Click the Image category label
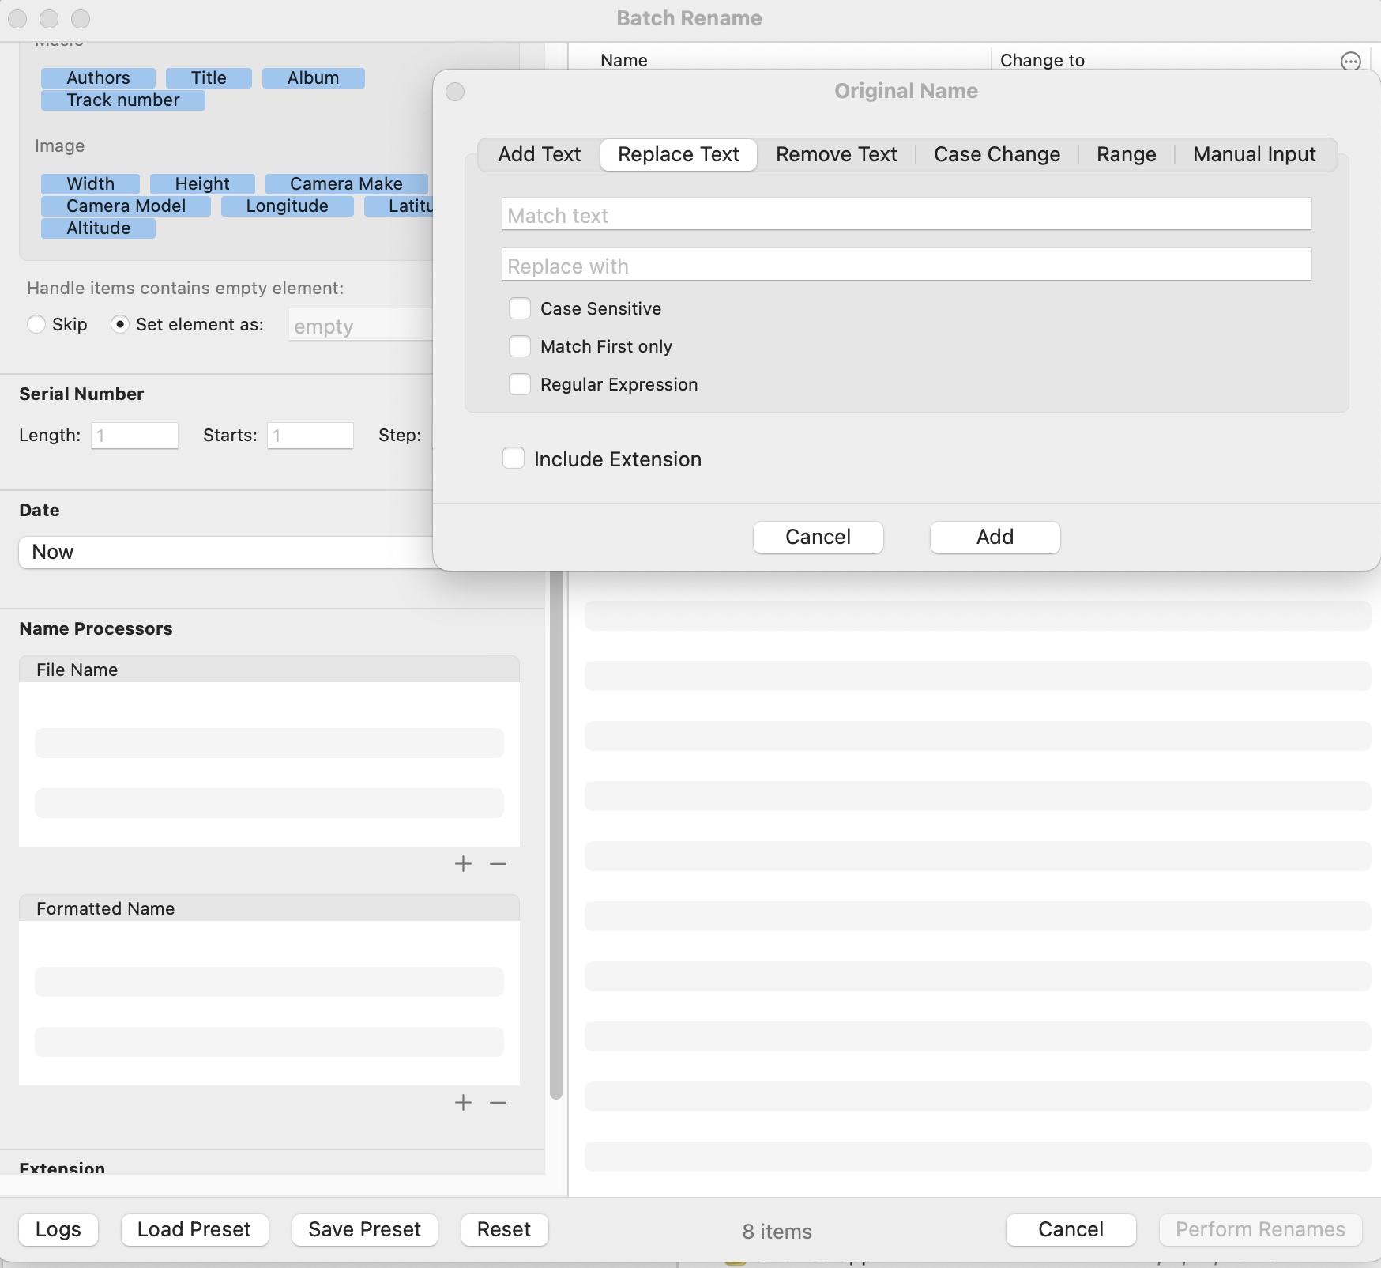The height and width of the screenshot is (1268, 1381). (59, 146)
